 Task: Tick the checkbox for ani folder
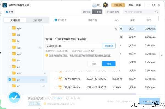click(10, 67)
